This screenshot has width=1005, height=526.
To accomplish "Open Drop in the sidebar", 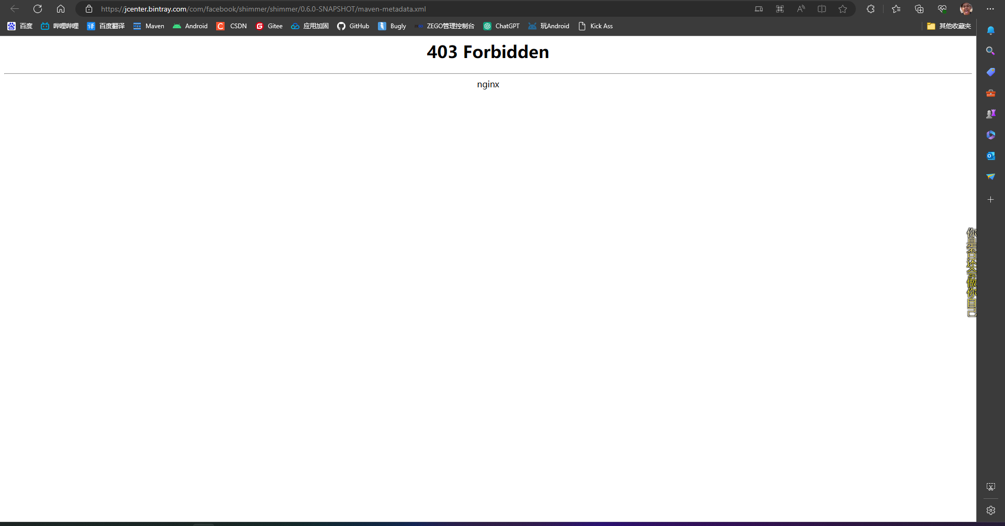I will [x=991, y=176].
